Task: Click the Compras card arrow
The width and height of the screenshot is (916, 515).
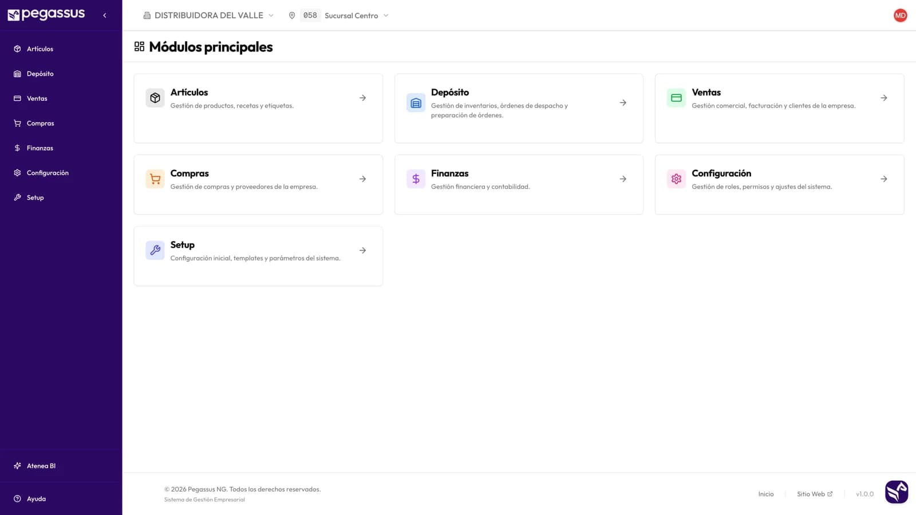Action: (362, 179)
